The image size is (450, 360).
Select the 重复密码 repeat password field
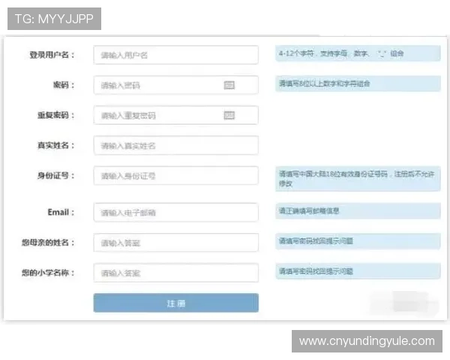click(176, 115)
